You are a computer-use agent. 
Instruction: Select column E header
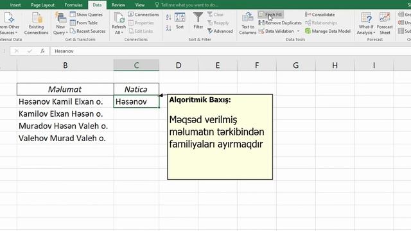218,65
